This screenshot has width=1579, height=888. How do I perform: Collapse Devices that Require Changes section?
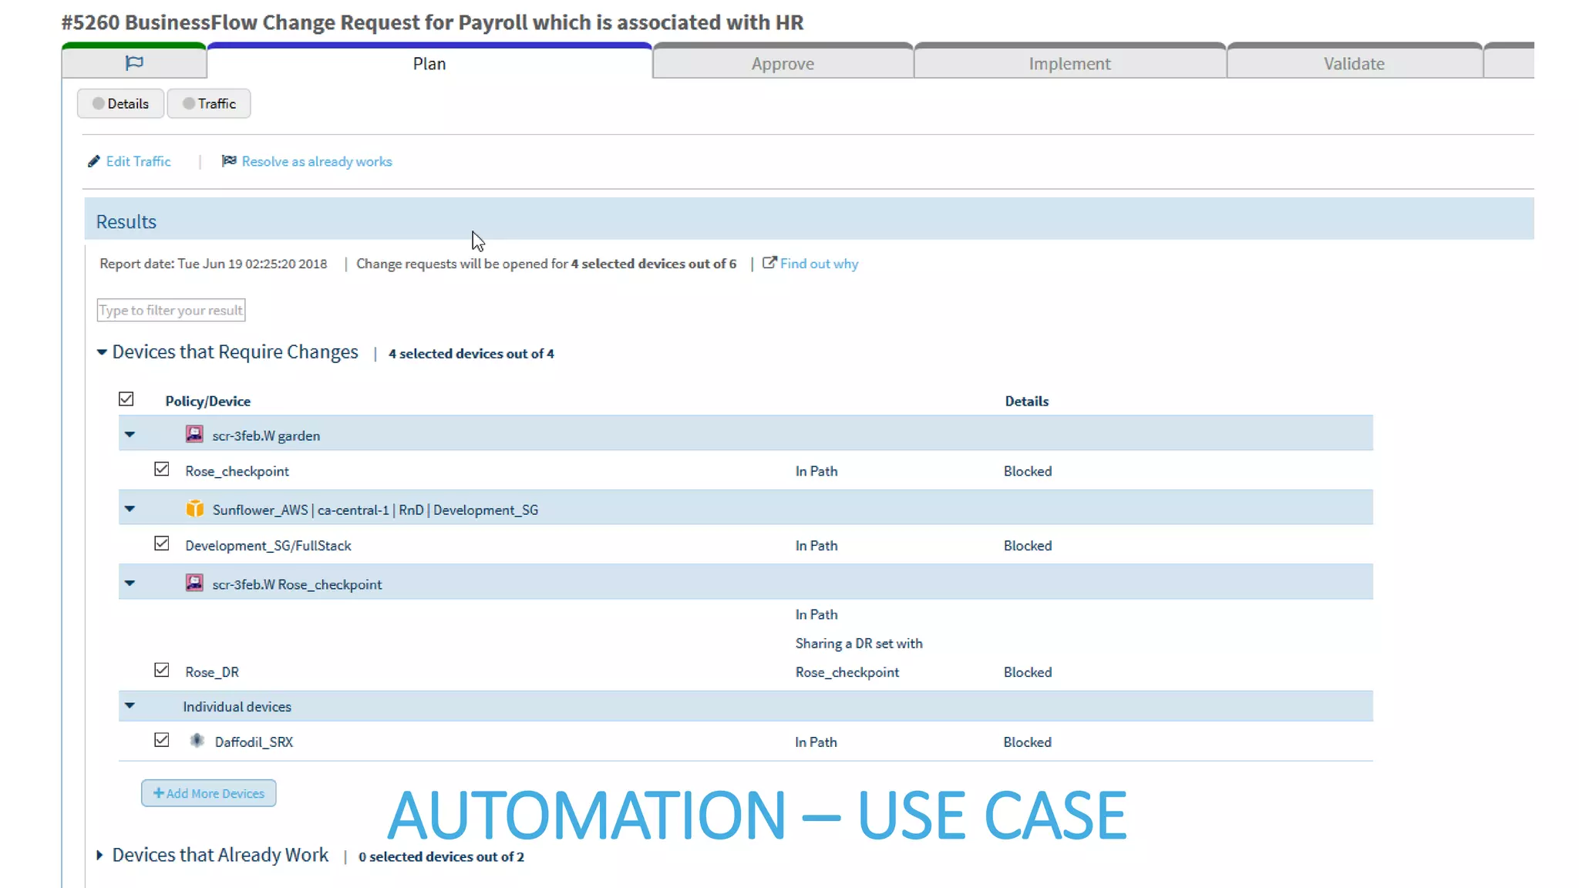point(102,351)
